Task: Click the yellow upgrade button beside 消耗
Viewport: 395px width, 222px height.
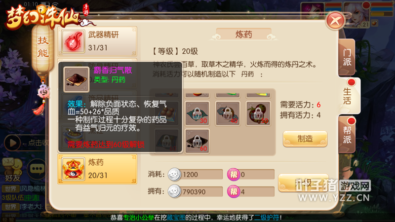Action: pyautogui.click(x=304, y=183)
